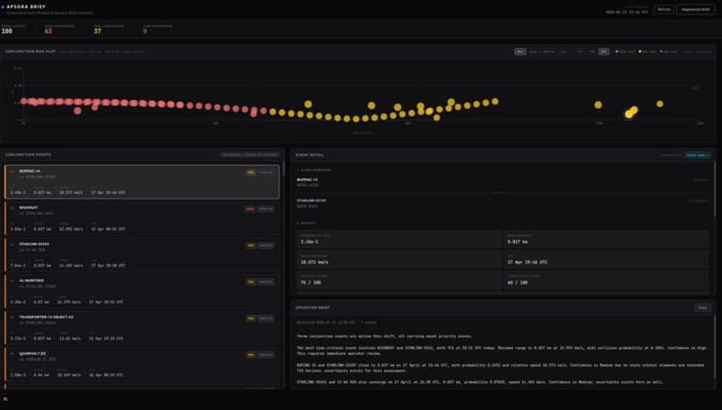The image size is (722, 410).
Task: Click the rightmost yellow dot in risk plot
Action: (x=660, y=104)
